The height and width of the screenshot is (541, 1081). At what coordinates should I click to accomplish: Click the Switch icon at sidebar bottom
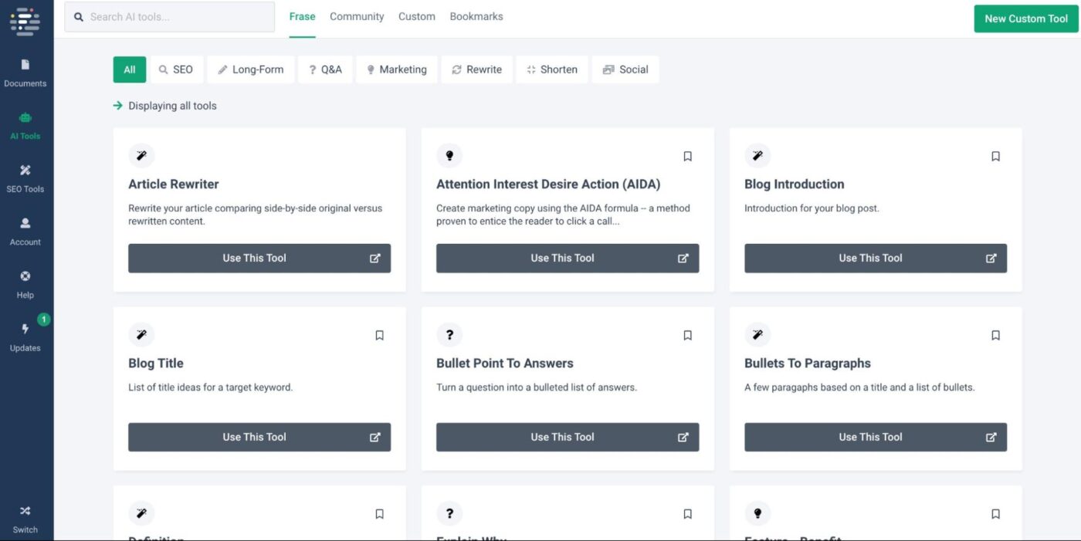pos(25,517)
